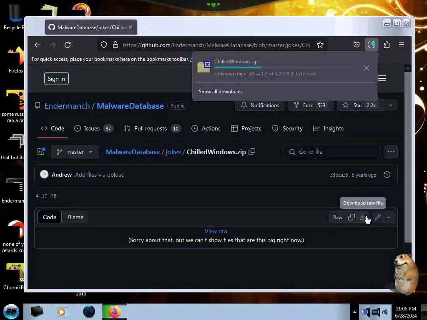
Task: Open the Security tab
Action: tap(287, 128)
